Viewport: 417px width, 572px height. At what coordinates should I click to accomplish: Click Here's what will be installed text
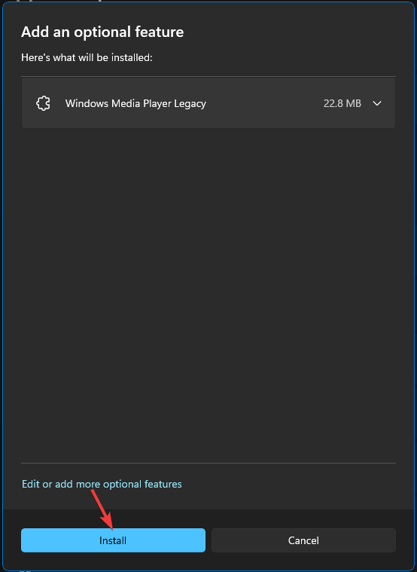tap(87, 57)
